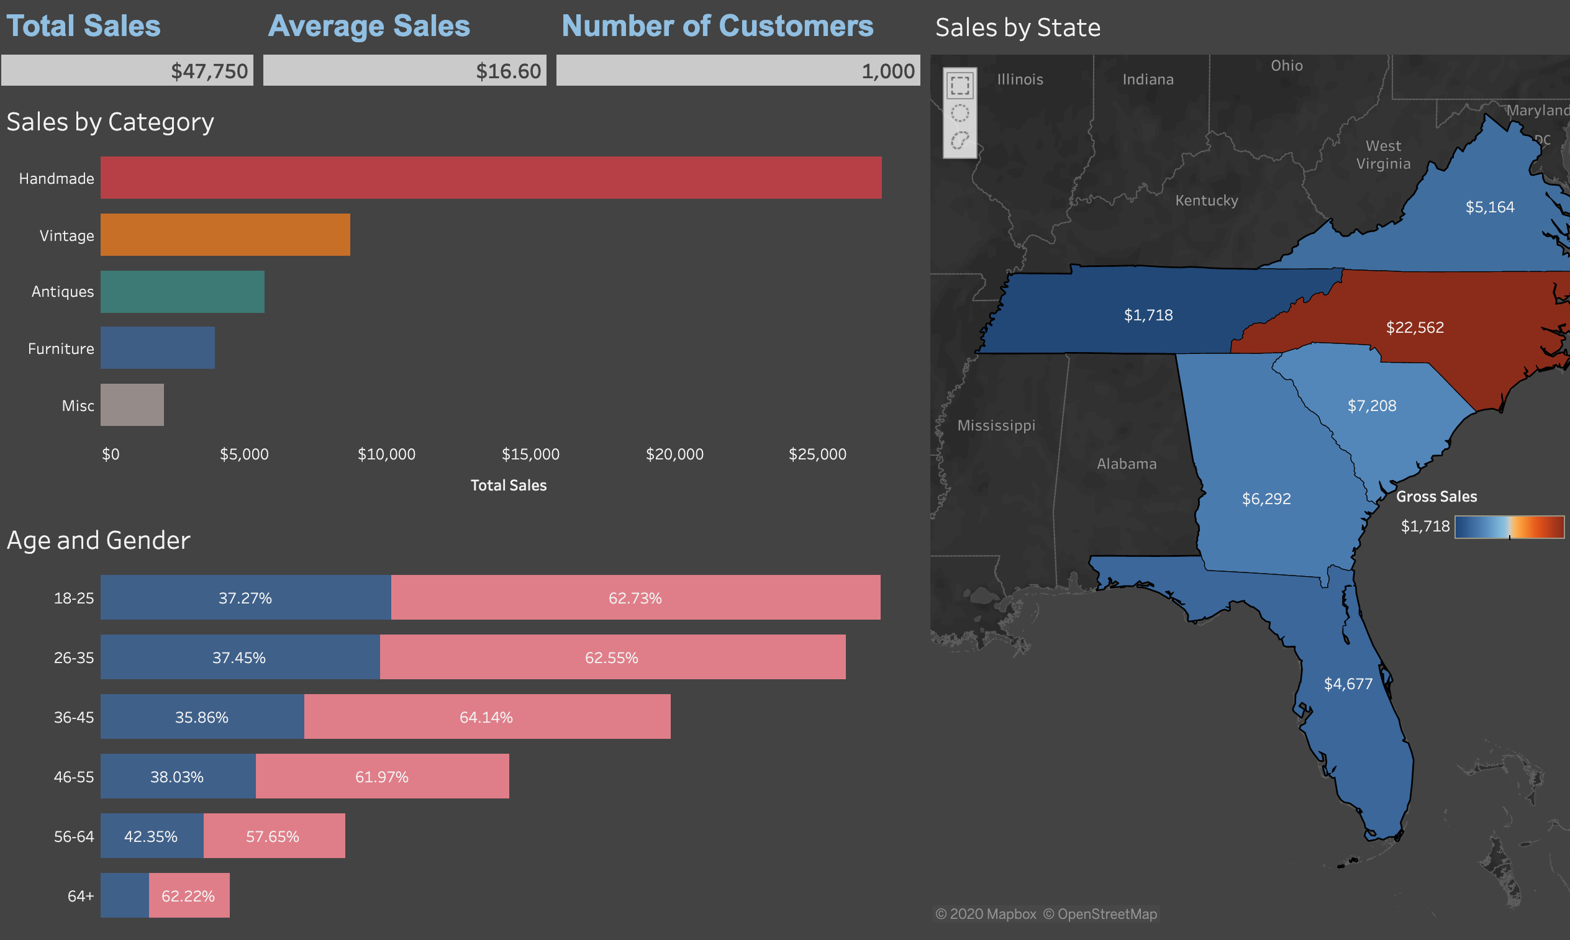Select the Misc gray bar

[x=132, y=405]
